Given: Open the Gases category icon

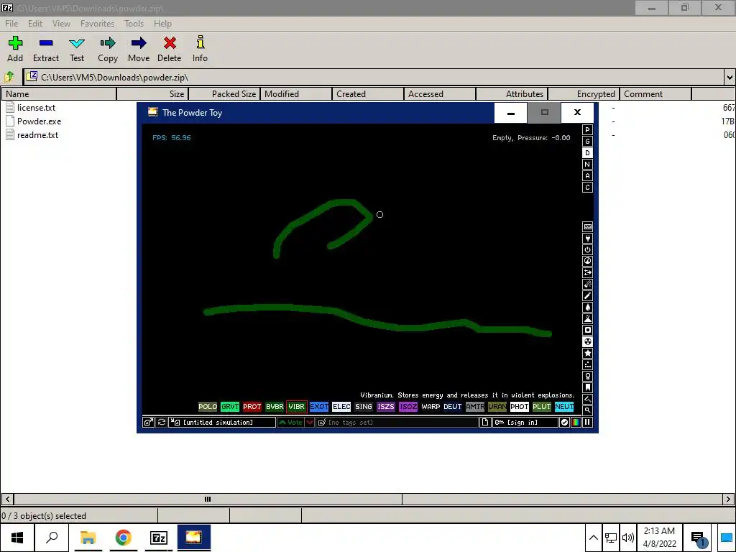Looking at the screenshot, I should click(x=587, y=295).
